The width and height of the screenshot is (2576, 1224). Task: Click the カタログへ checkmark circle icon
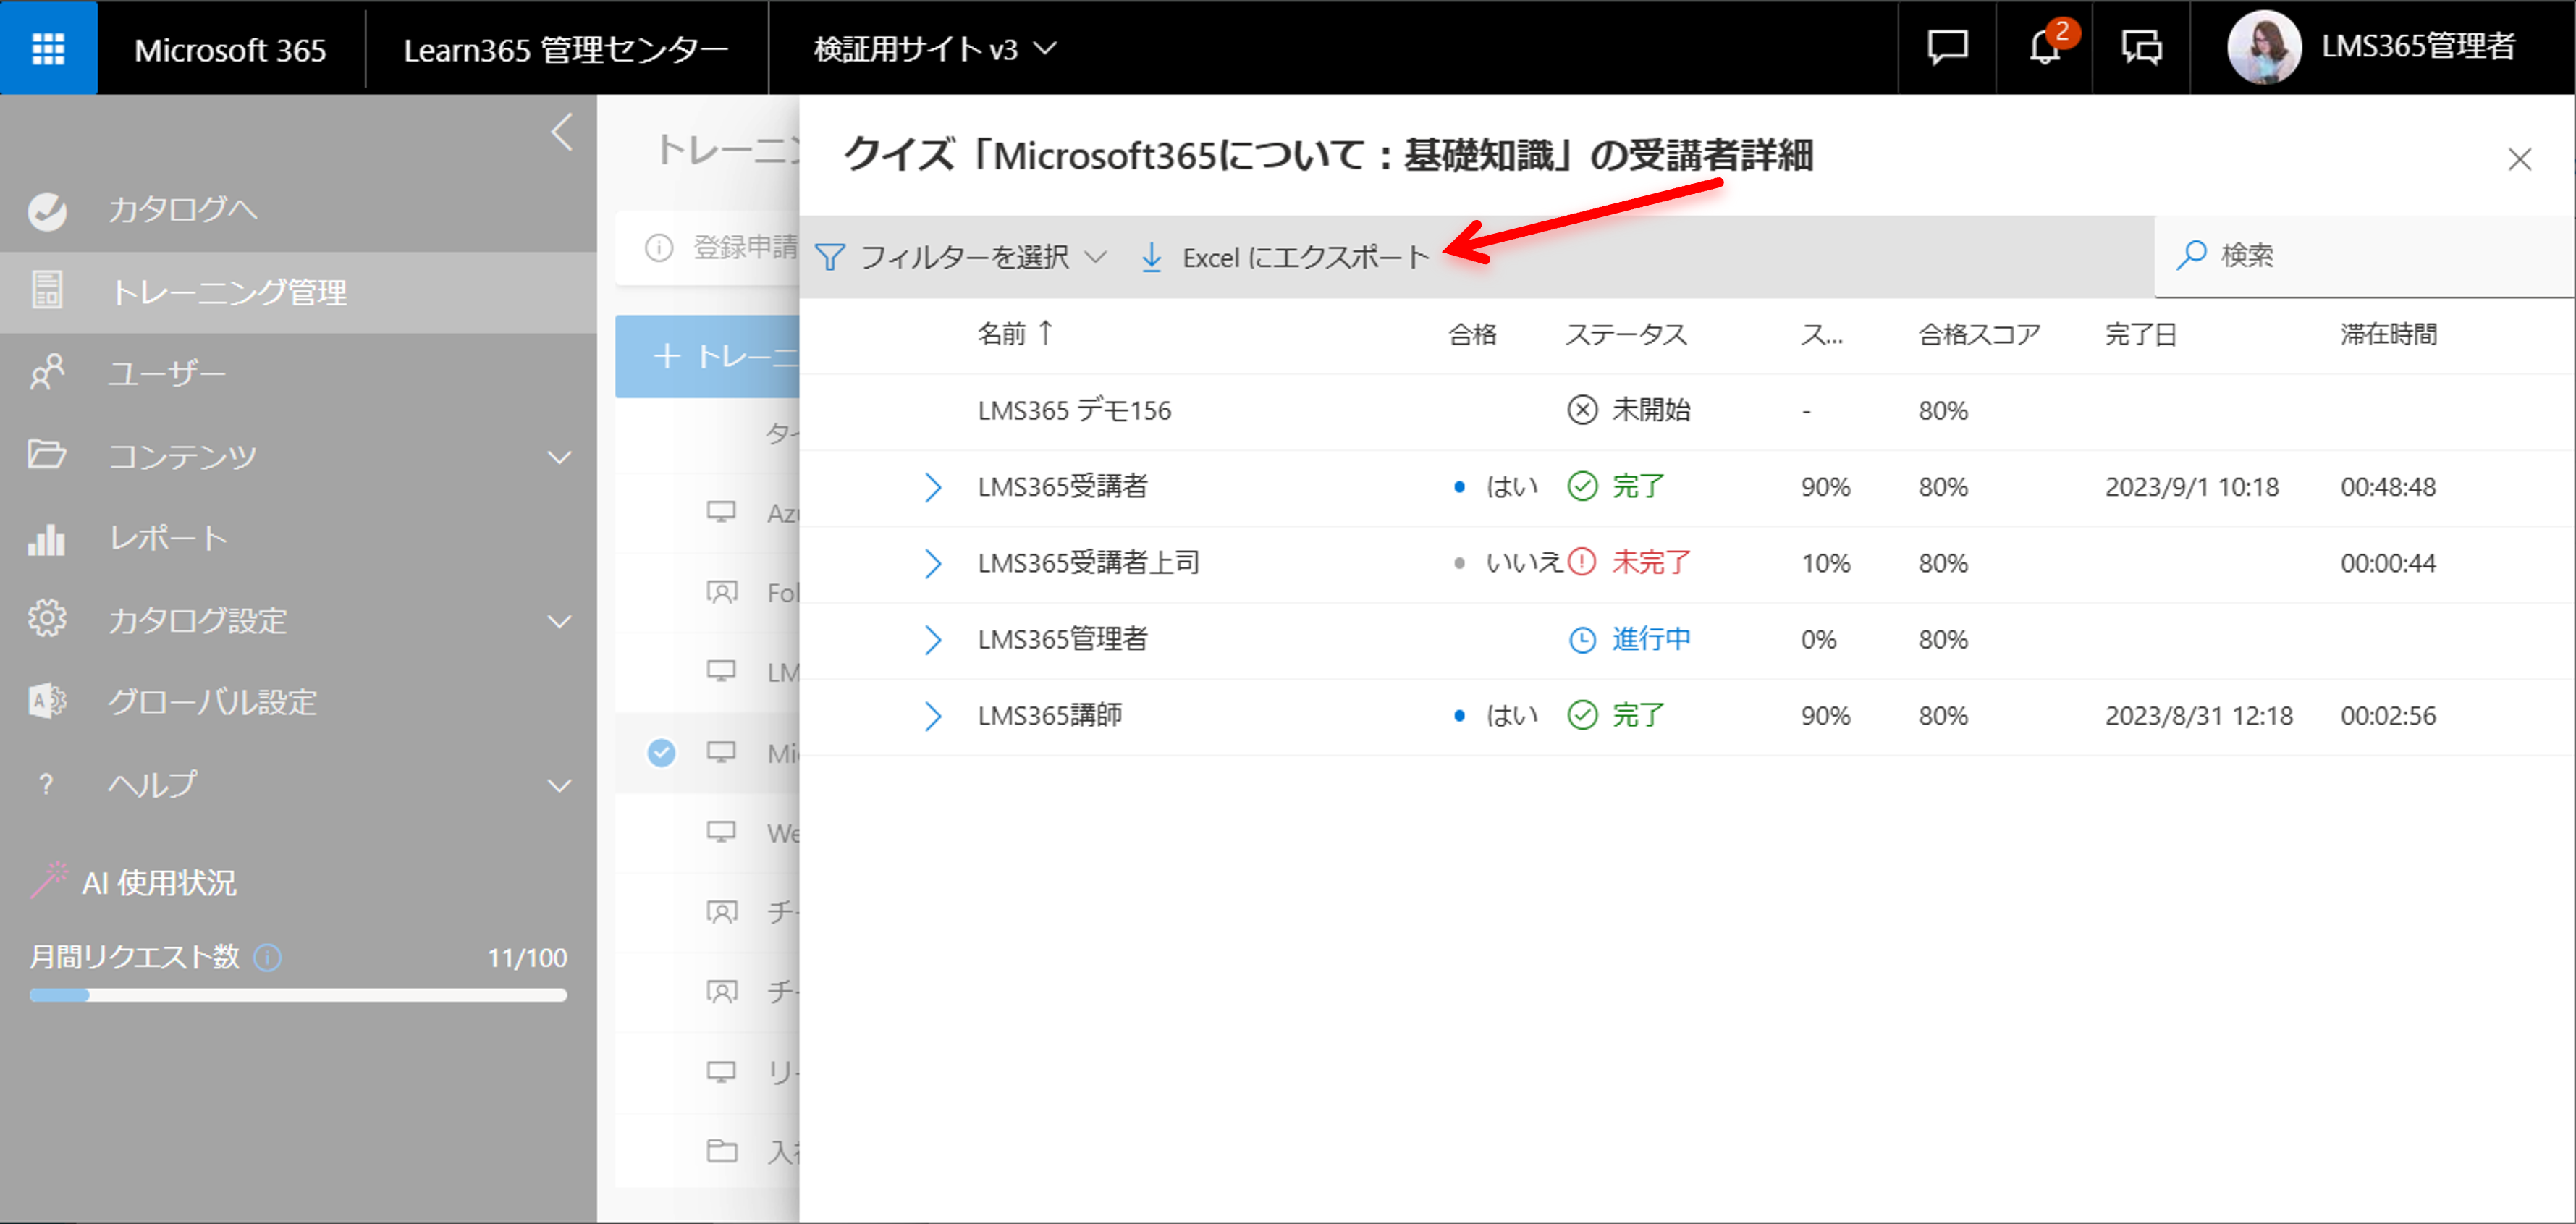tap(47, 210)
